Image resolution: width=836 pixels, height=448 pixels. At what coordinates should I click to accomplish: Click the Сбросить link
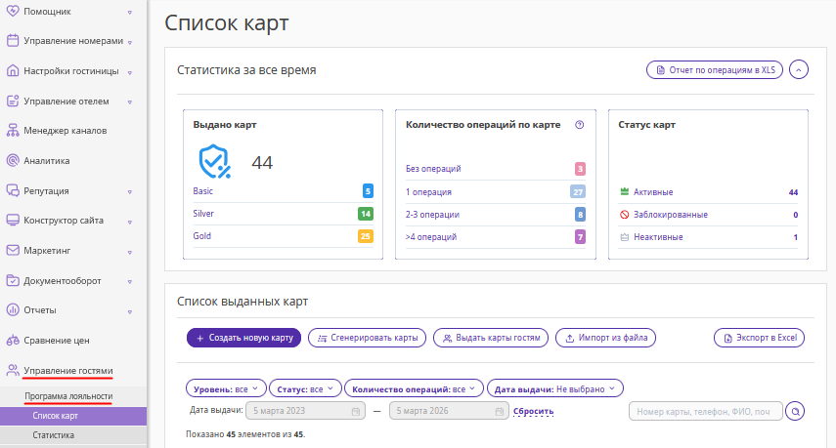tap(533, 412)
